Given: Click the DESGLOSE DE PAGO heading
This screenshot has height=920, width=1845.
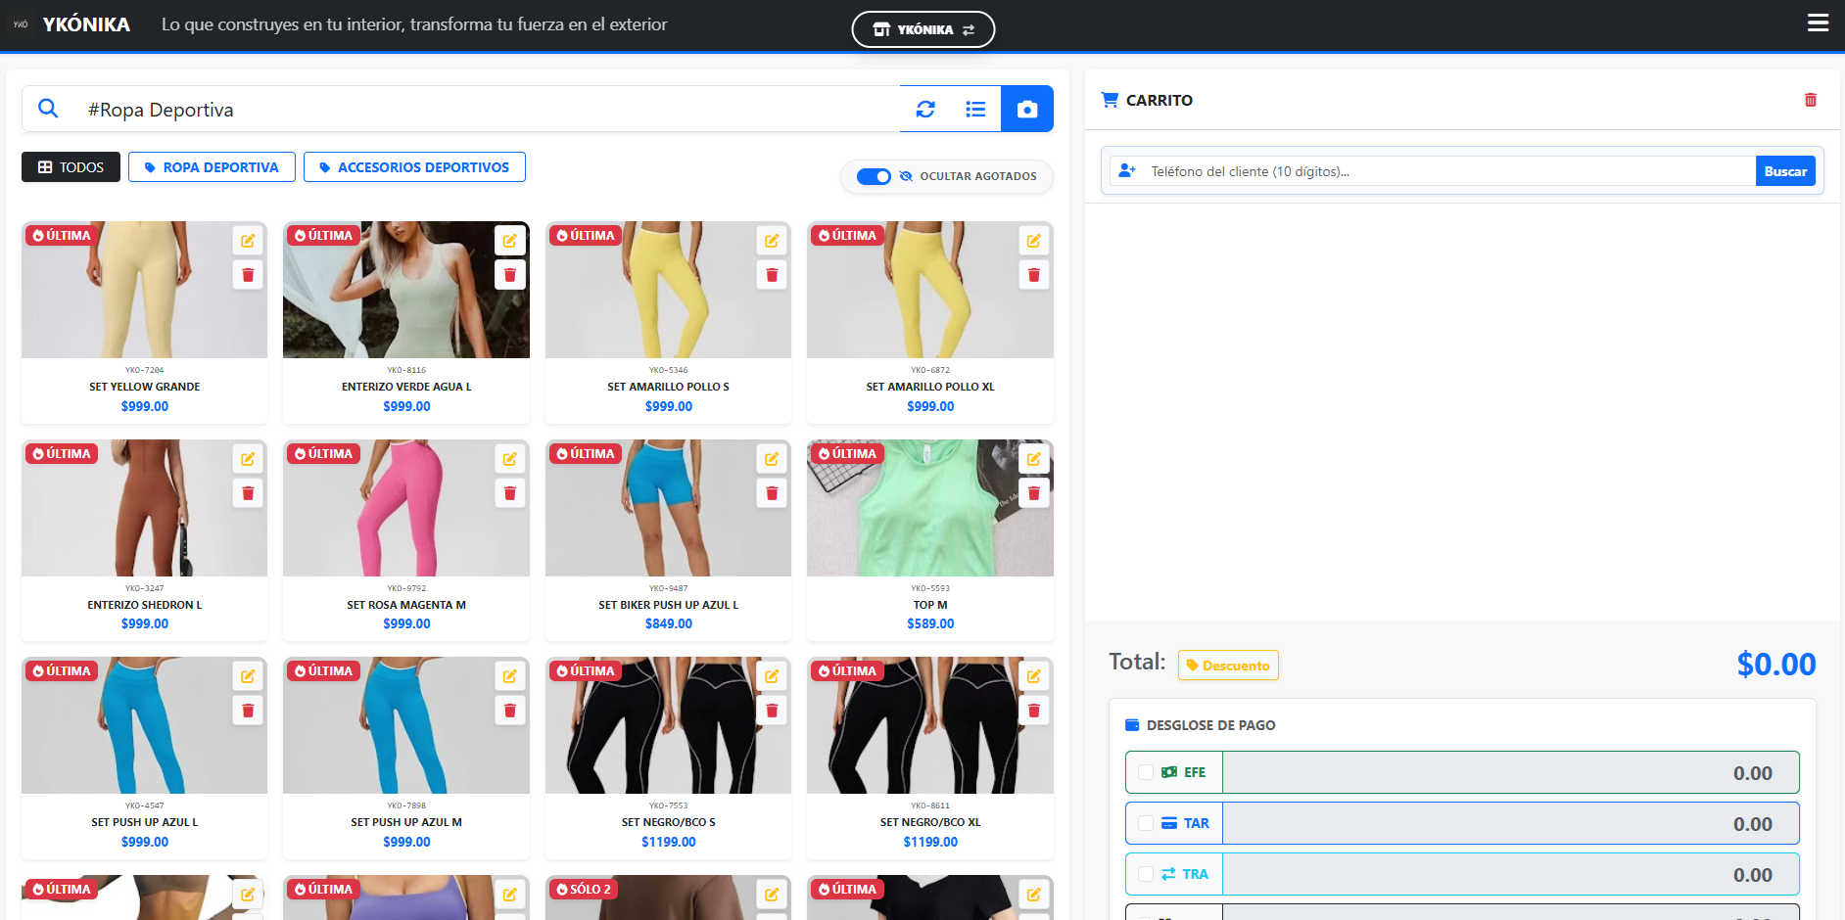Looking at the screenshot, I should click(1210, 725).
